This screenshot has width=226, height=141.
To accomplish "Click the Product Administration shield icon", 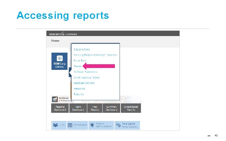I will (92, 125).
